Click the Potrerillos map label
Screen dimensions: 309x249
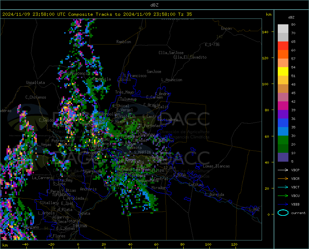pyautogui.click(x=63, y=141)
